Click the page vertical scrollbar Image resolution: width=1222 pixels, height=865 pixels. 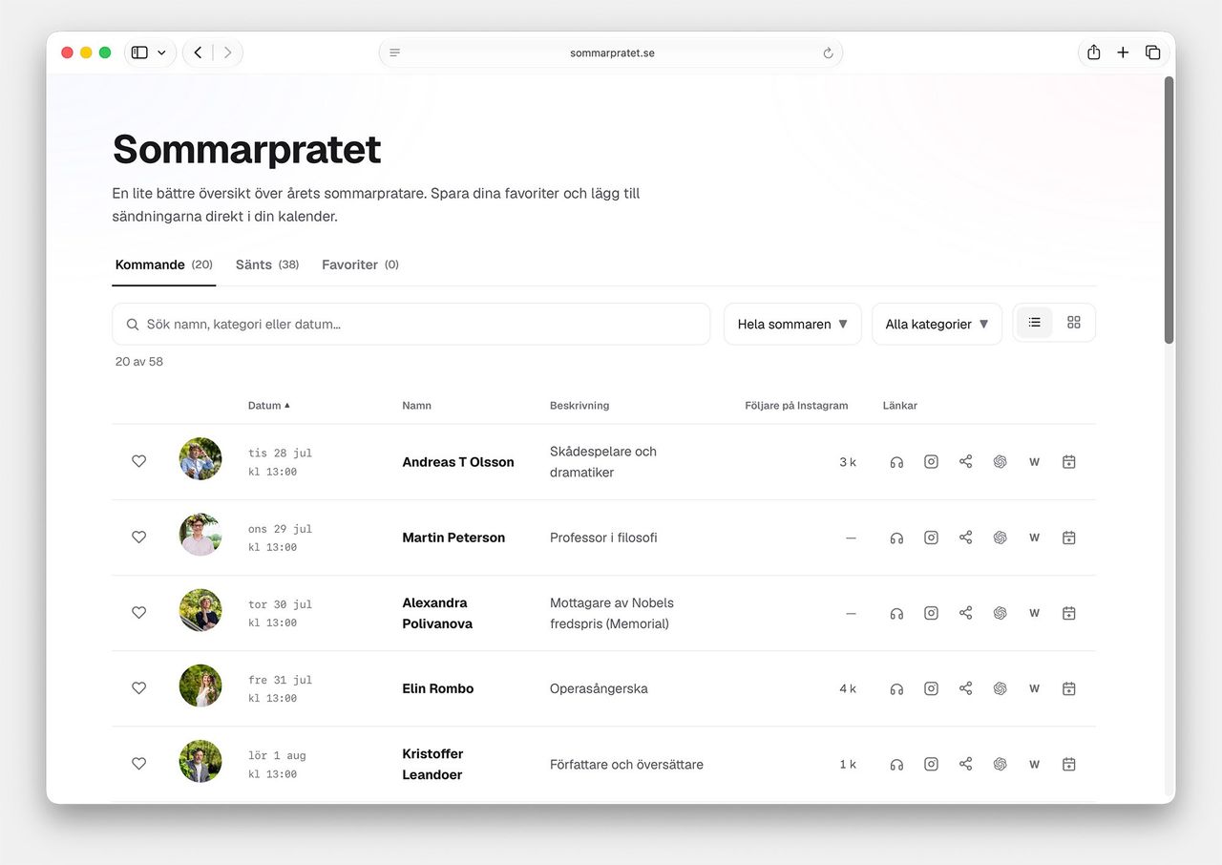pyautogui.click(x=1169, y=210)
